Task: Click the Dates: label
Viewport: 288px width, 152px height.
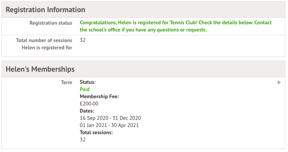Action: tap(87, 111)
